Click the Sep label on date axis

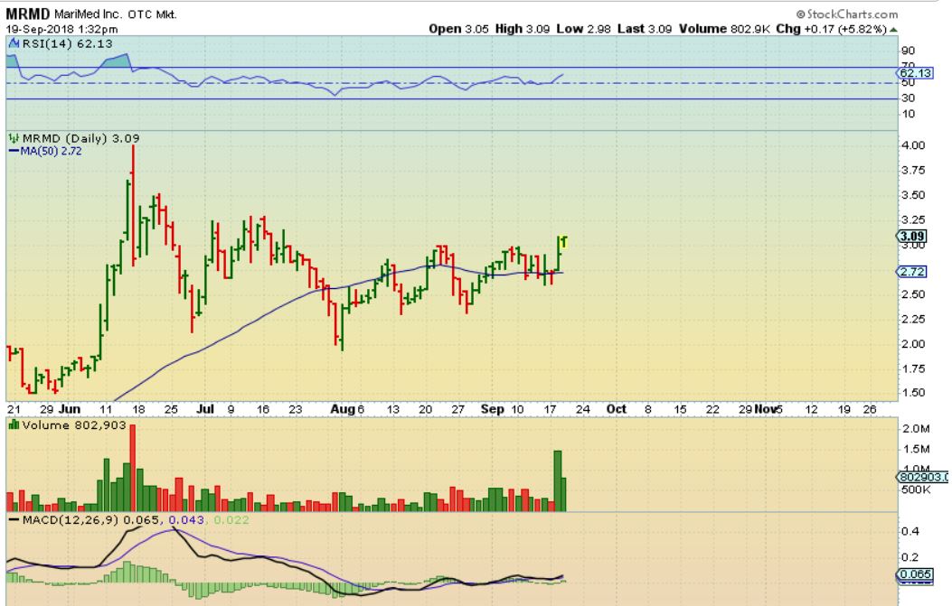(493, 408)
